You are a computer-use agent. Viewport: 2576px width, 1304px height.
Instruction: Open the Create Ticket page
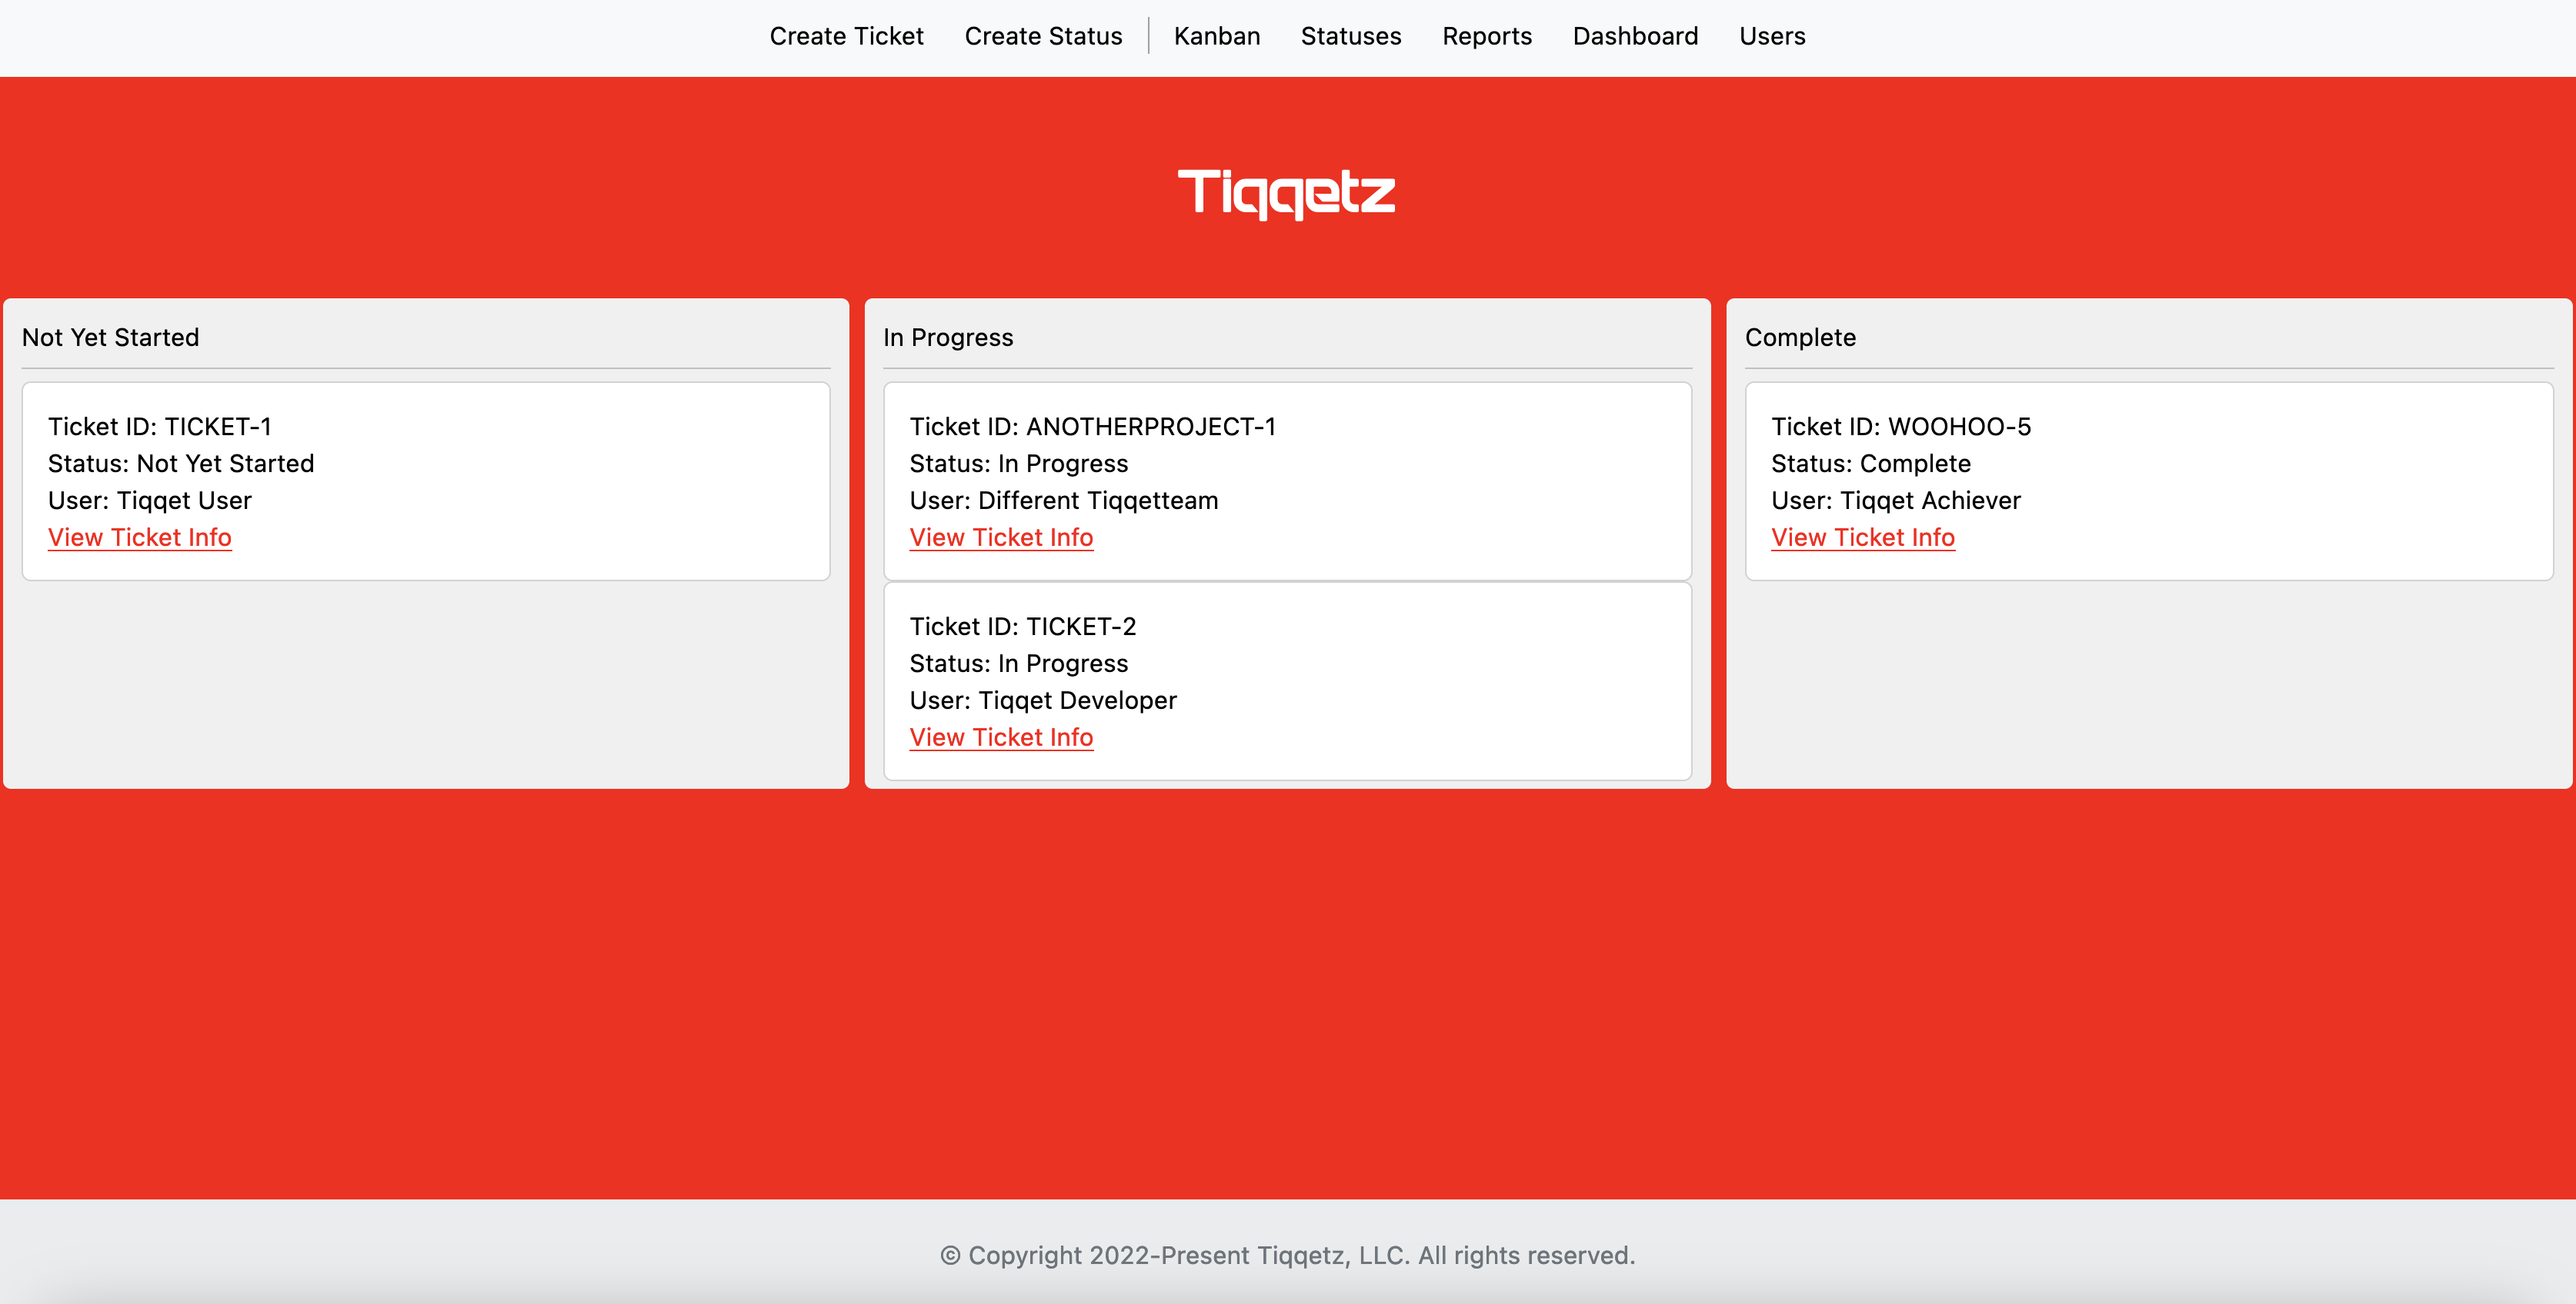pos(846,36)
